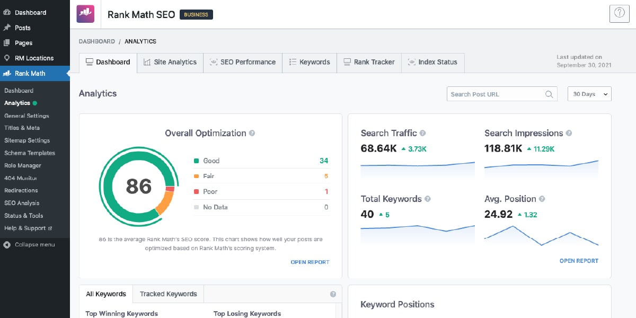Image resolution: width=636 pixels, height=318 pixels.
Task: Open General Settings submenu item
Action: pos(26,116)
